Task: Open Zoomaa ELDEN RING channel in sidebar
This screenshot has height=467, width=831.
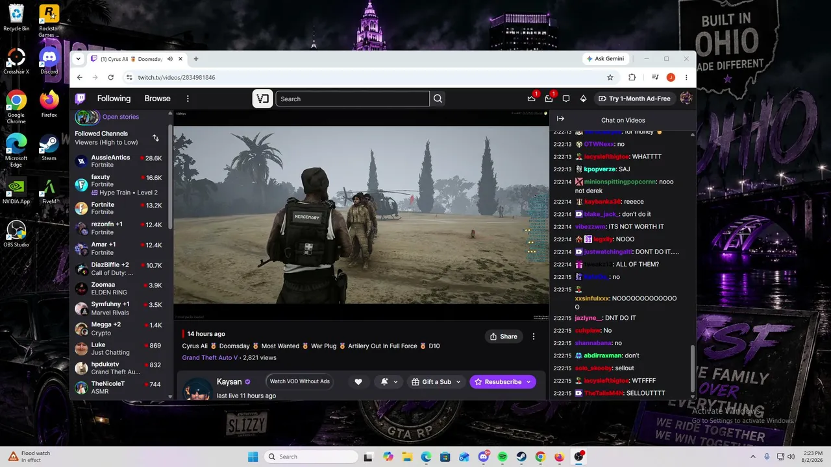Action: pos(121,289)
